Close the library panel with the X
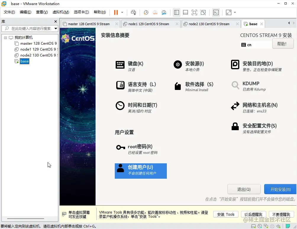297x229 pixels. click(x=56, y=22)
